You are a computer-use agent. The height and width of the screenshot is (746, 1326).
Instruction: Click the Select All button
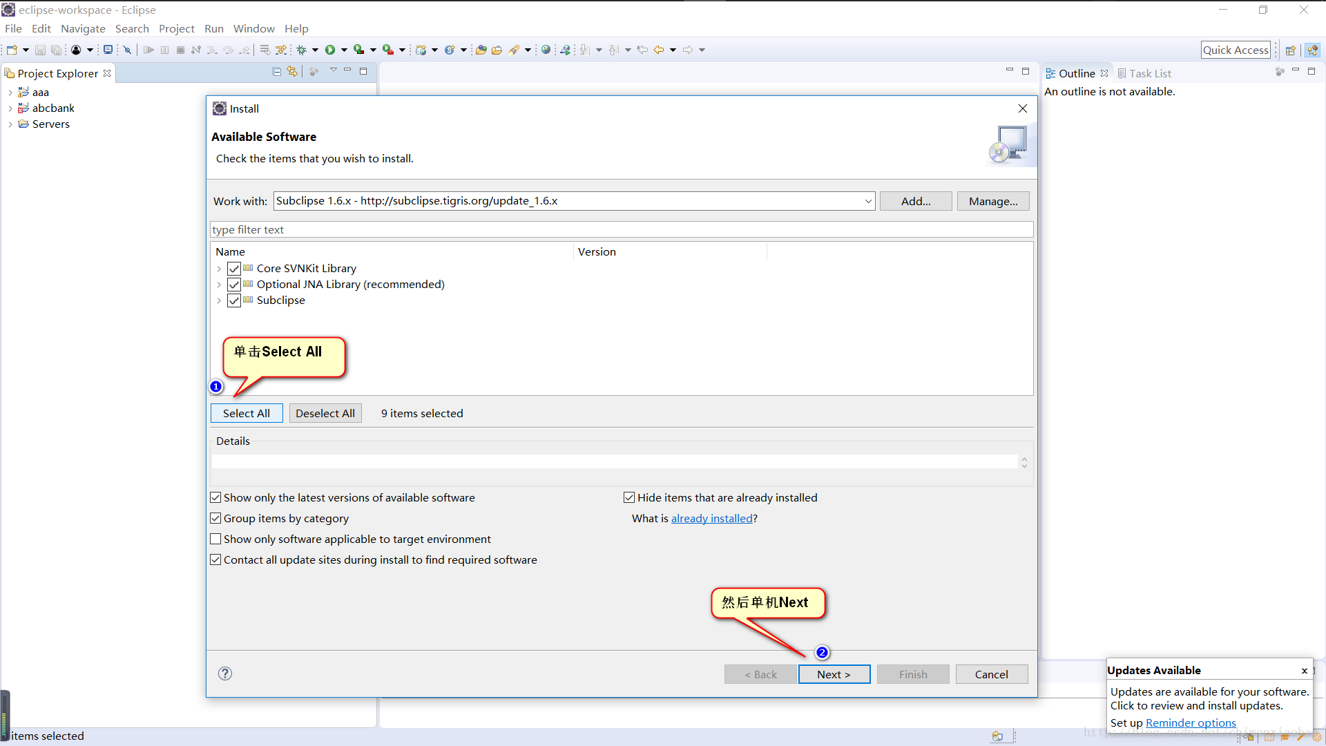click(x=247, y=413)
